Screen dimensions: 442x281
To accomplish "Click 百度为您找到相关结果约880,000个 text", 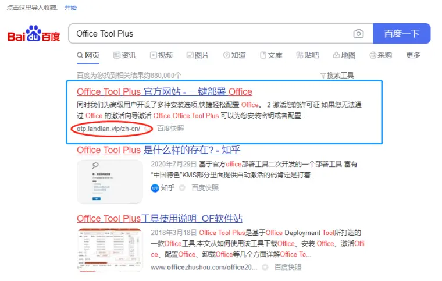I will tap(129, 76).
